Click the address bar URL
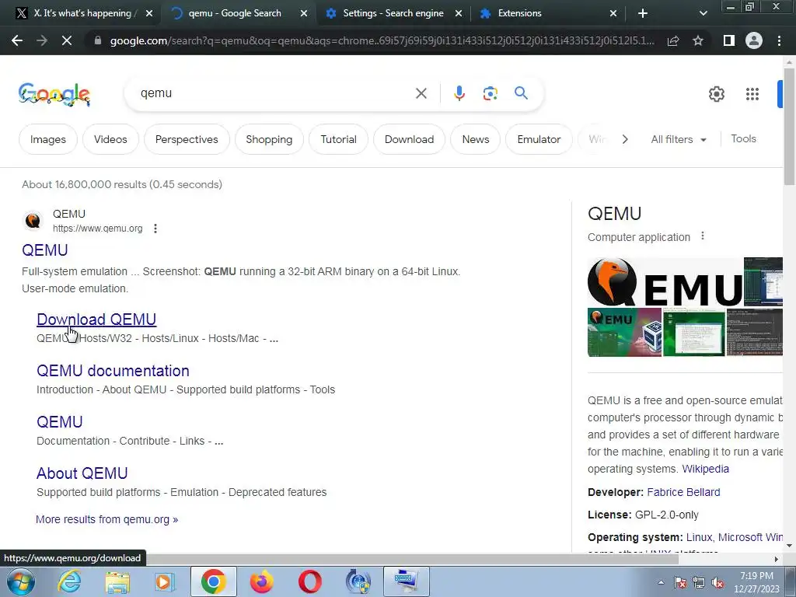This screenshot has height=597, width=796. point(382,40)
